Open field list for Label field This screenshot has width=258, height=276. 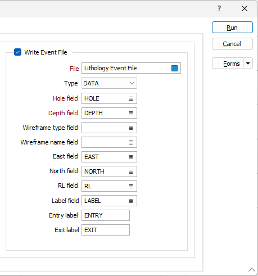point(131,201)
